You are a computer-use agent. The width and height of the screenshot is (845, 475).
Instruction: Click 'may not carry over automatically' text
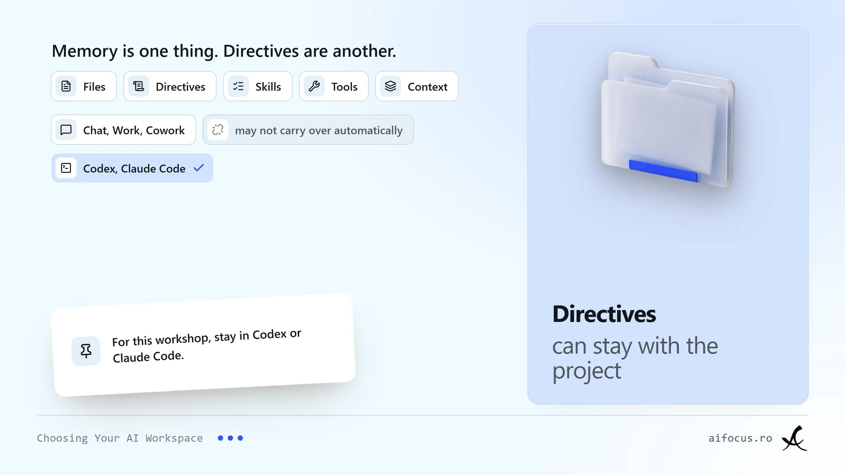(x=319, y=131)
